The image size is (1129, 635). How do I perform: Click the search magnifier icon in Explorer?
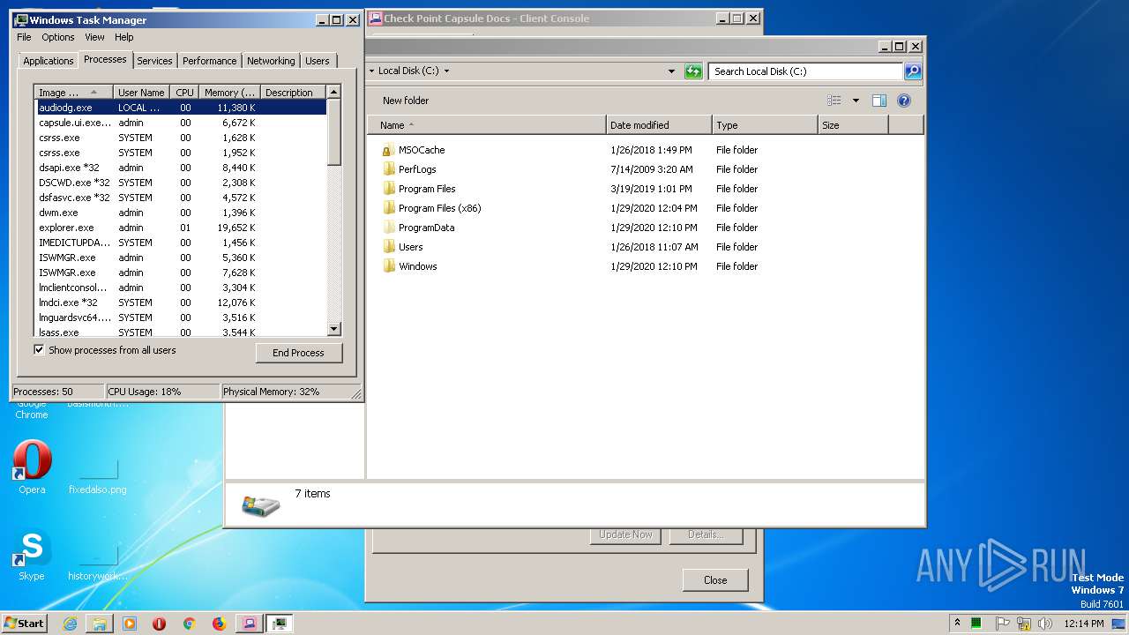(913, 71)
